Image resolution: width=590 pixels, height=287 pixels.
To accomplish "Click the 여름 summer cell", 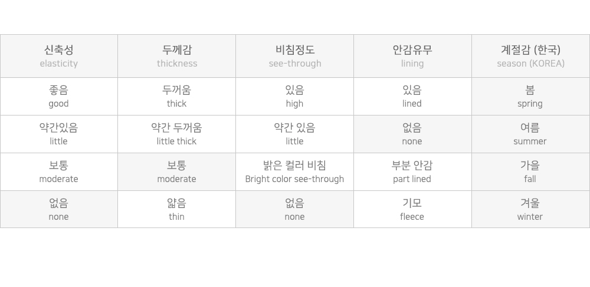I will point(530,134).
